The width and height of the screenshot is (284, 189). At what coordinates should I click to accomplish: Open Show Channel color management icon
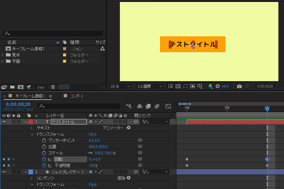pos(210,86)
